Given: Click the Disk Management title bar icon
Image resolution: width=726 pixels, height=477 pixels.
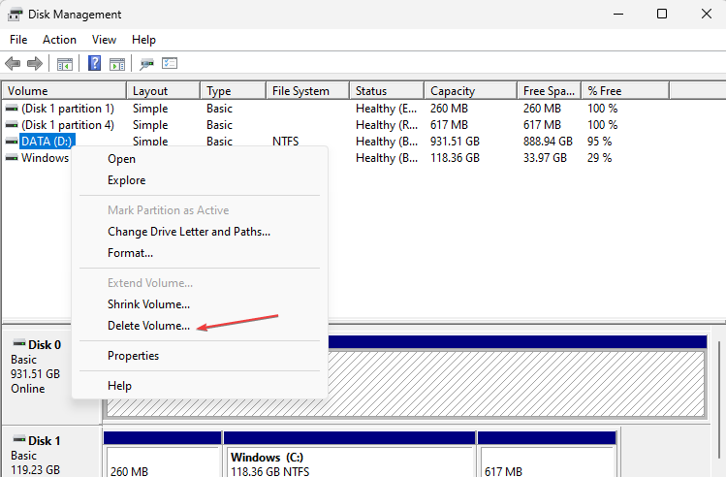Looking at the screenshot, I should [15, 15].
